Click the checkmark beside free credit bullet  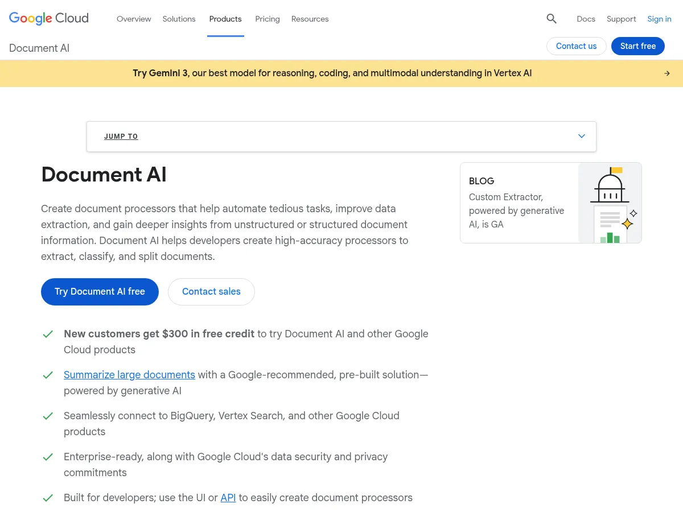[x=48, y=334]
